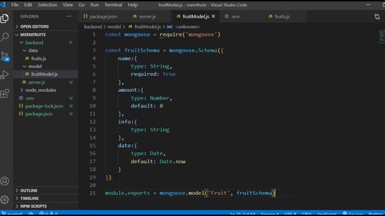The image size is (385, 216).
Task: Collapse the data folder
Action: coord(32,50)
